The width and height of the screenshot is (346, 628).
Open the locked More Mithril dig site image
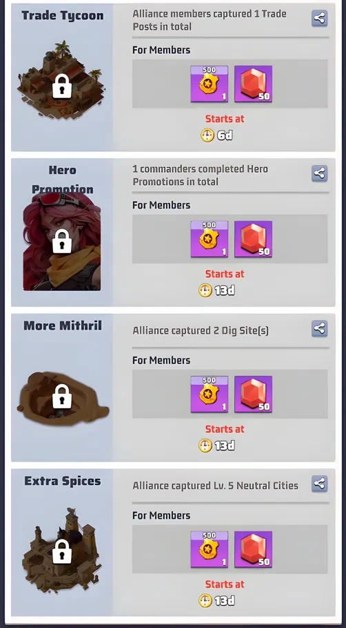pos(63,398)
